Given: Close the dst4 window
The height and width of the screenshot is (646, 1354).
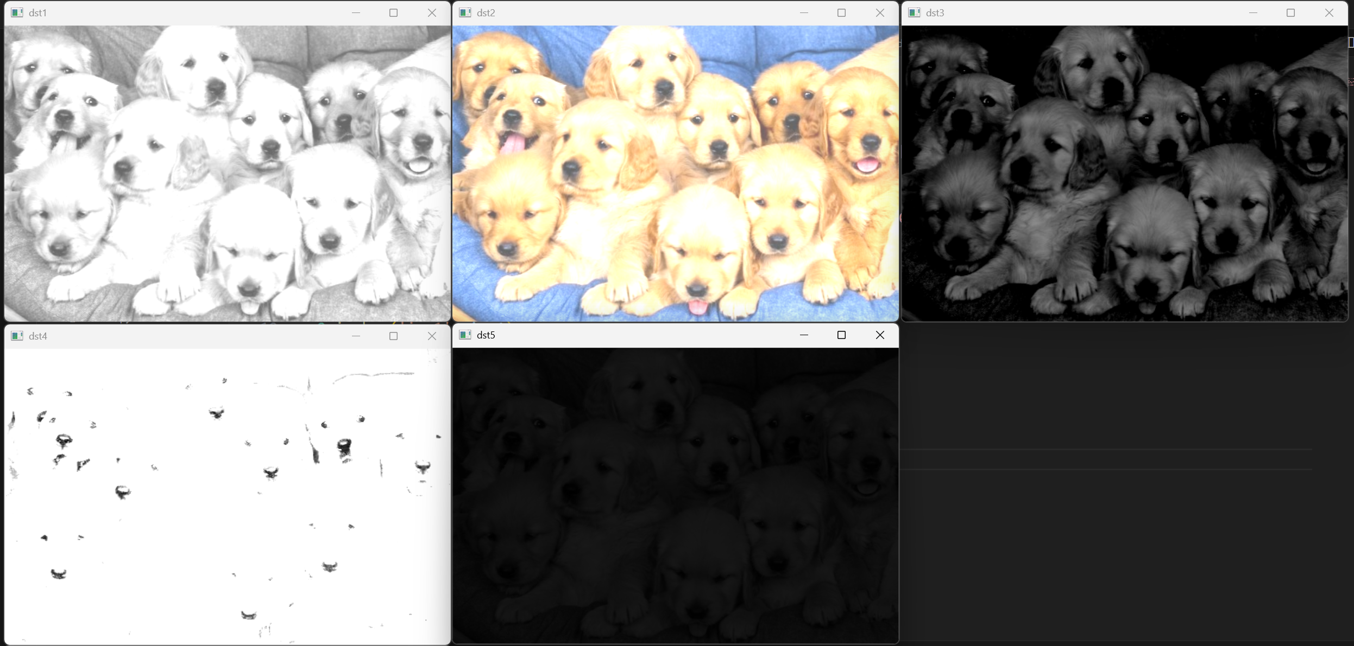Looking at the screenshot, I should [x=432, y=336].
